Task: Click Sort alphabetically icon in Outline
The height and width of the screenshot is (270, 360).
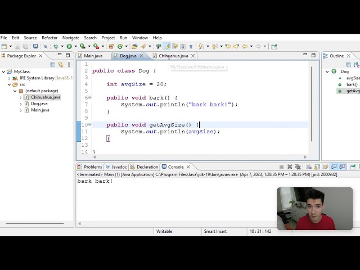Action: (x=357, y=65)
